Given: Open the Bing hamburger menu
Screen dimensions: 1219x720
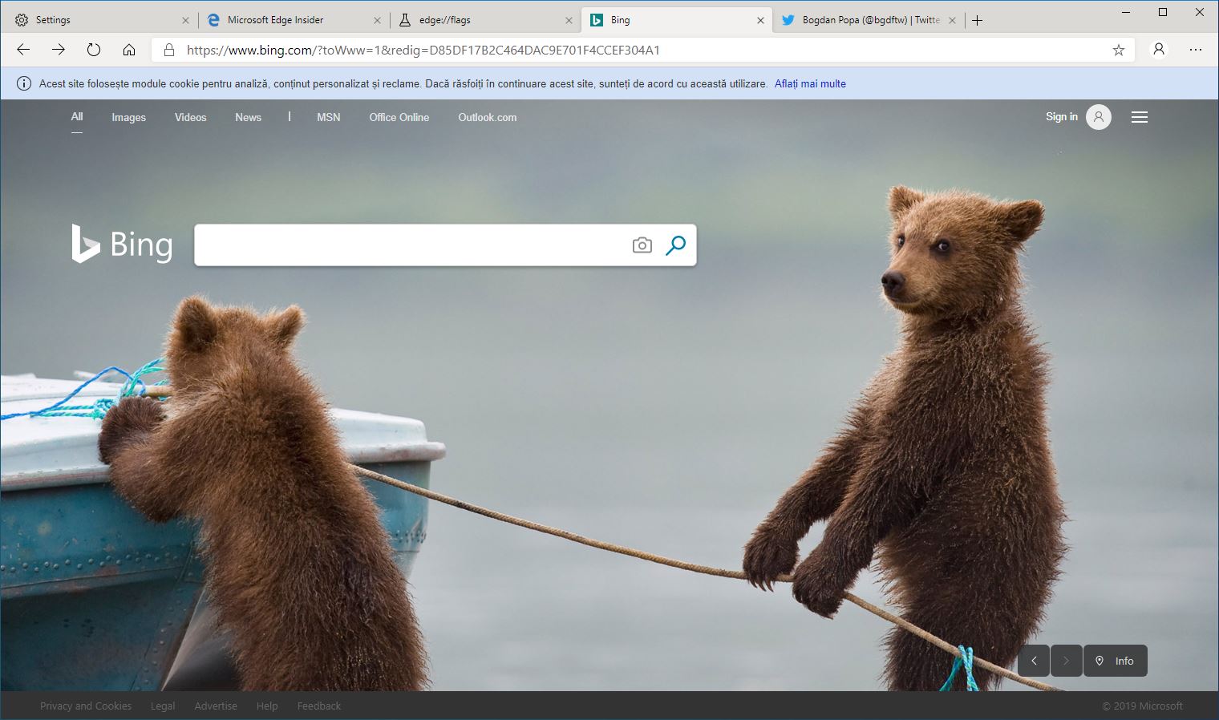Looking at the screenshot, I should pos(1140,117).
